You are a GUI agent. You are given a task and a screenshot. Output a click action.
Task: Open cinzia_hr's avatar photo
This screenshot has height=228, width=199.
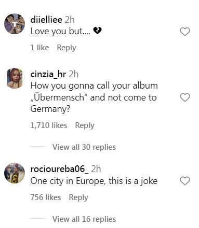[x=15, y=78]
